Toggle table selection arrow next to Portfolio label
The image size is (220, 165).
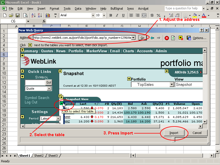tap(129, 79)
